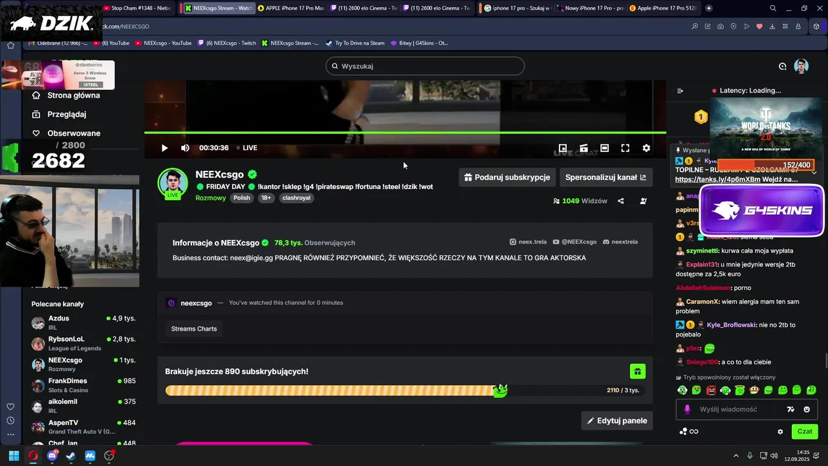Click Podaruj subskrypcje button

pos(507,177)
